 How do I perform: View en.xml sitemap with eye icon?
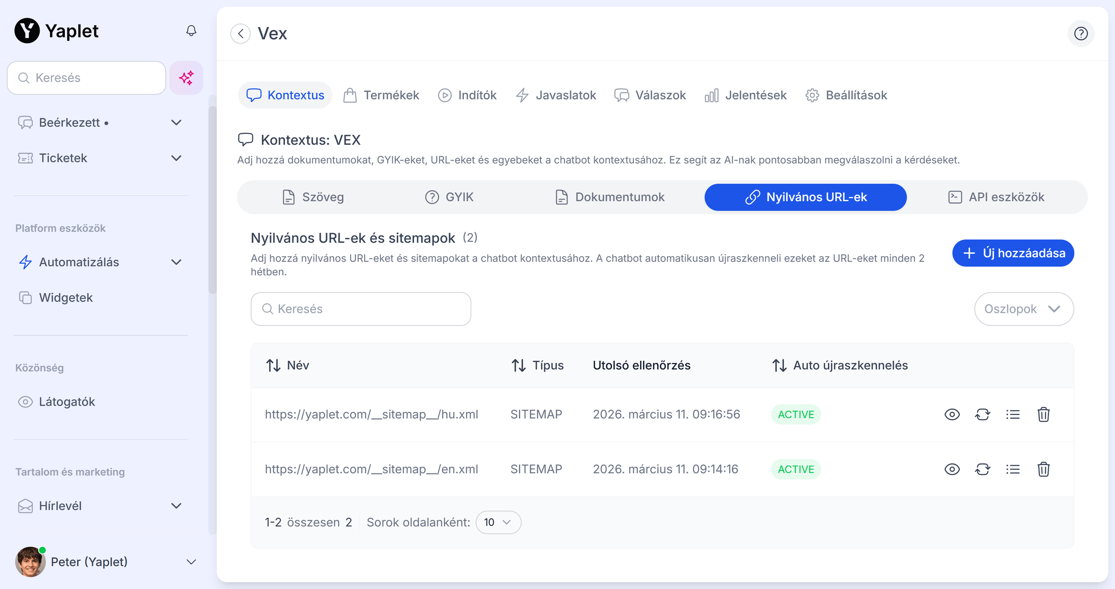click(x=952, y=469)
